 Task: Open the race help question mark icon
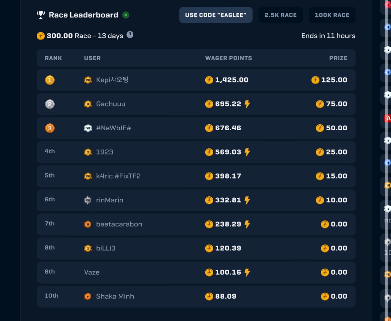[x=130, y=35]
